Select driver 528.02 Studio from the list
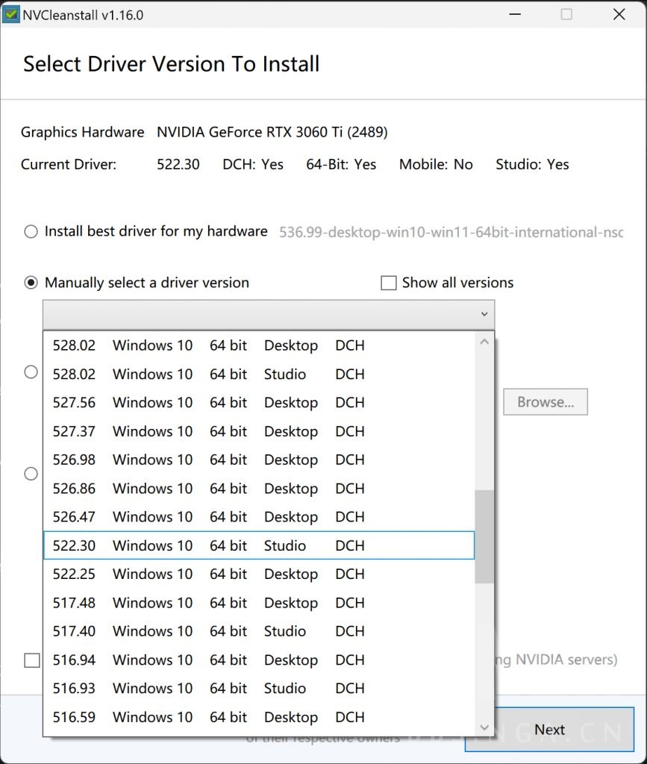Screen dimensions: 647x764 (x=224, y=374)
